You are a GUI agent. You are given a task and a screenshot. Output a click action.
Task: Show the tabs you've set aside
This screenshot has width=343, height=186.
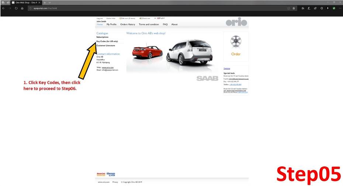(3, 3)
